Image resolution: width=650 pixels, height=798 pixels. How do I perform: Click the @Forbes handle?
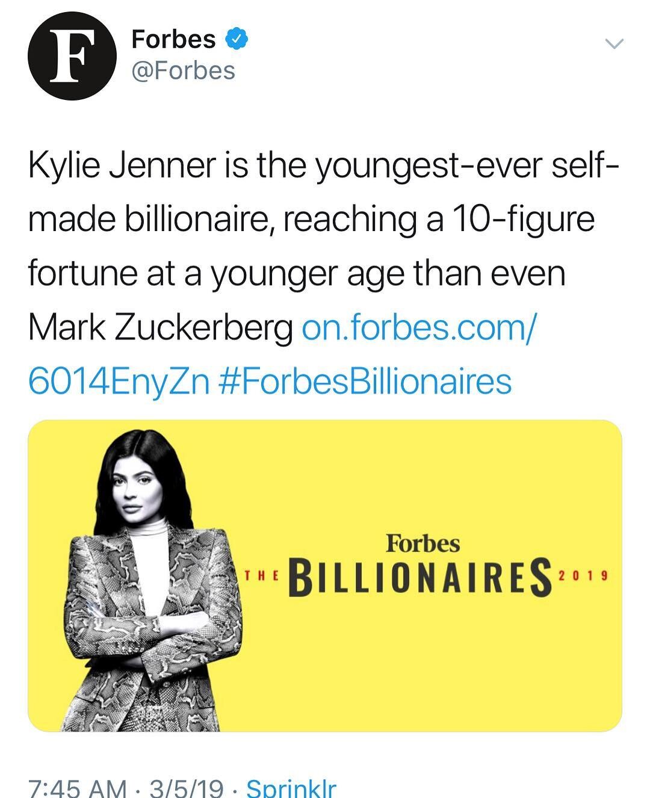[x=184, y=71]
